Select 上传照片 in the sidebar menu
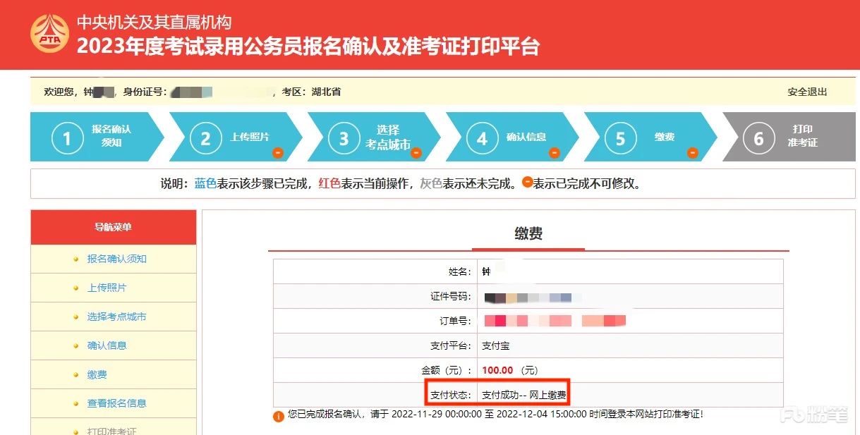This screenshot has height=435, width=860. pos(107,288)
